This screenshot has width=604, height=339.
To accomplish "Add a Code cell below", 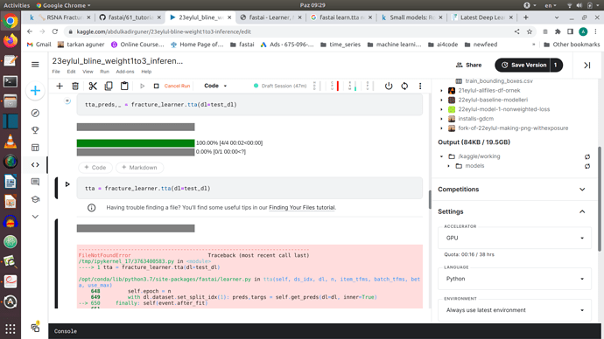I will click(95, 168).
